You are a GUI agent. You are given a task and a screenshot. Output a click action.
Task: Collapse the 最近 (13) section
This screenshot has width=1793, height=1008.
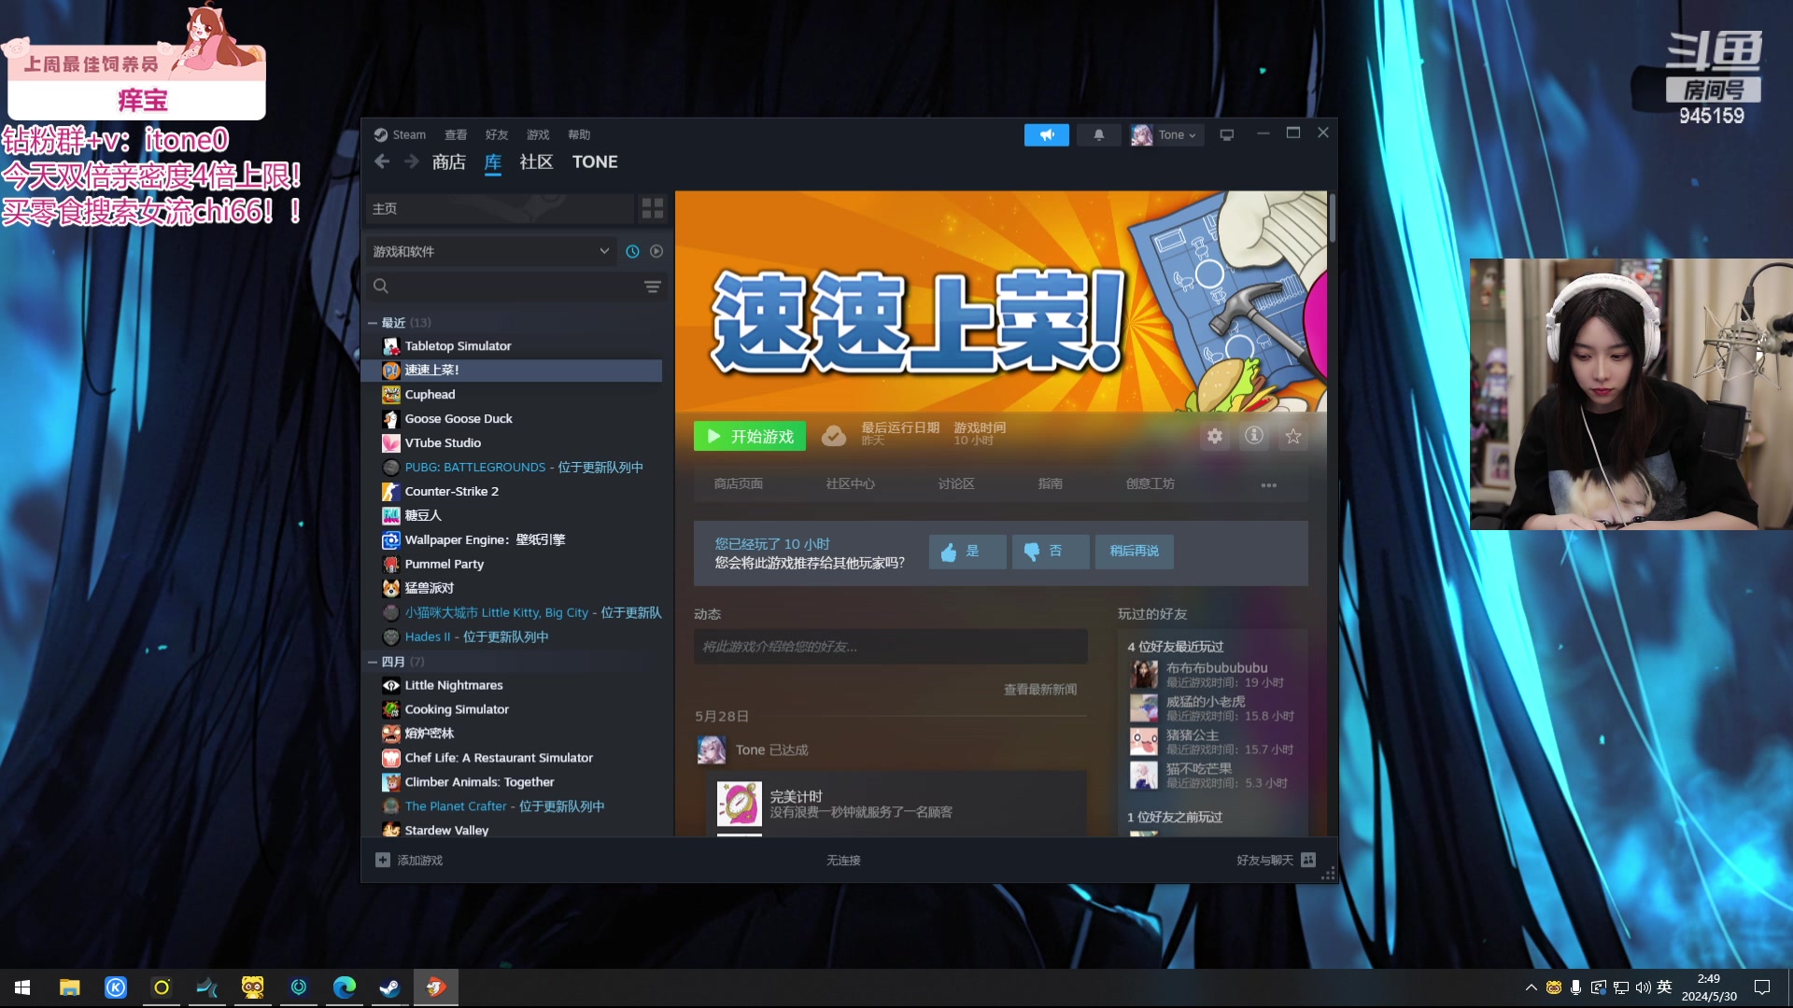[374, 322]
